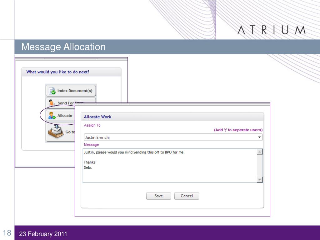Click the Allocate Work dialog title bar
This screenshot has width=320, height=240.
[172, 117]
